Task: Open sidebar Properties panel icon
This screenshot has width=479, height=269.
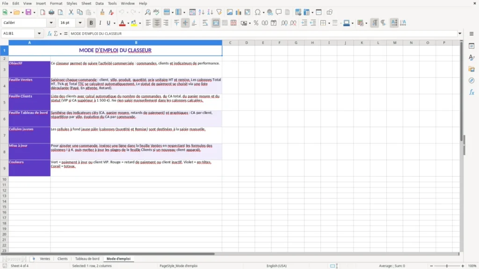Action: click(x=472, y=46)
